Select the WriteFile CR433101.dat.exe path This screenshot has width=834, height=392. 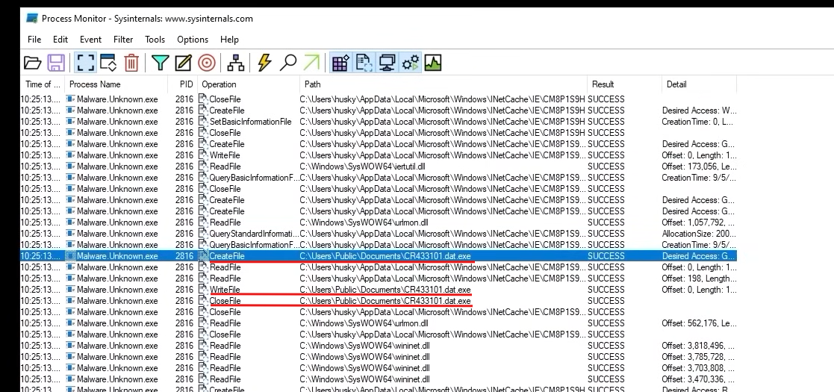tap(385, 290)
